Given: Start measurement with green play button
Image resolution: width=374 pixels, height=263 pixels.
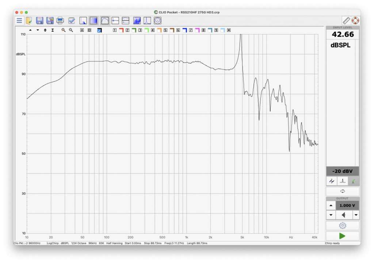Looking at the screenshot, I should 342,236.
